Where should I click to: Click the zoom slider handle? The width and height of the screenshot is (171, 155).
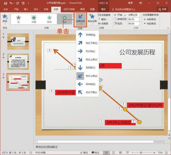click(141, 153)
